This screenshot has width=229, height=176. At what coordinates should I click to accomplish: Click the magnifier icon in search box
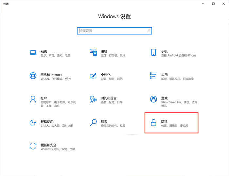pyautogui.click(x=149, y=31)
